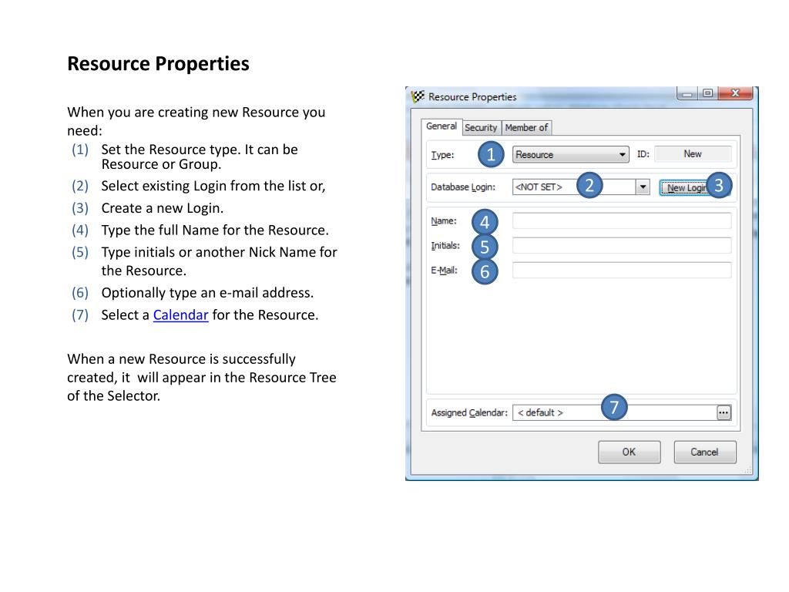Screen dimensions: 789x592
Task: Focus the Name input field
Action: [622, 221]
